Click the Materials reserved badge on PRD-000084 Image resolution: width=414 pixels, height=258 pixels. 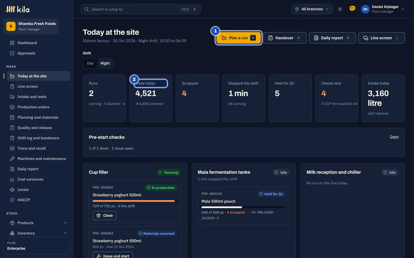click(156, 234)
